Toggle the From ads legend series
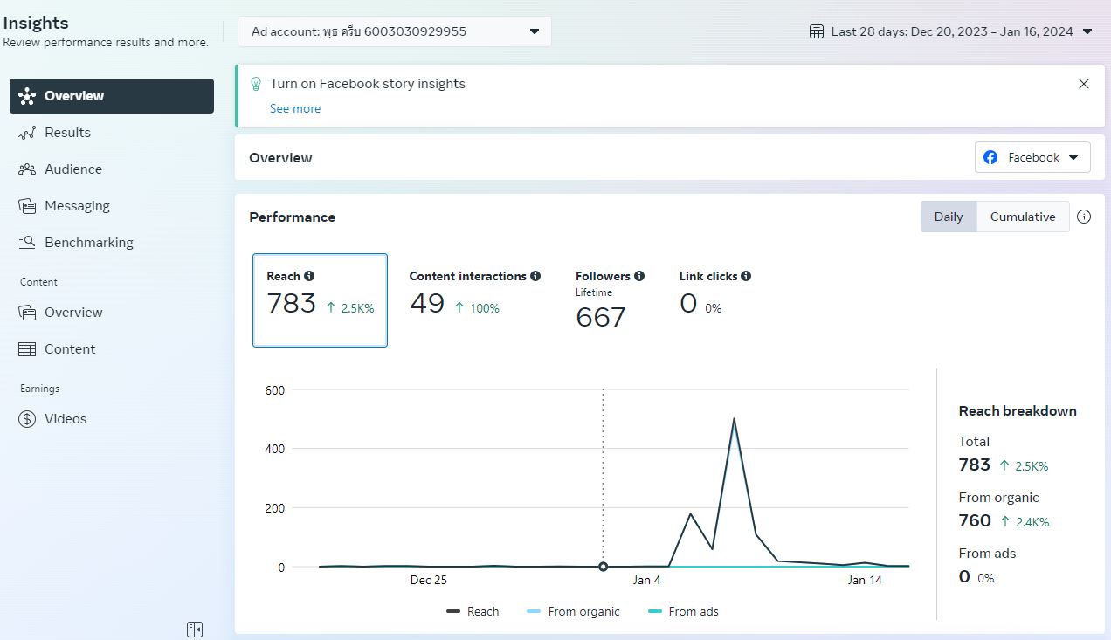Screen dimensions: 1111x640 683,611
